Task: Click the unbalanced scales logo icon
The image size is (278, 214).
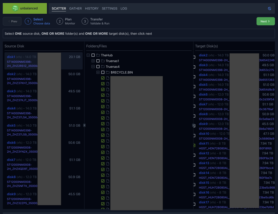Action: [x=15, y=8]
